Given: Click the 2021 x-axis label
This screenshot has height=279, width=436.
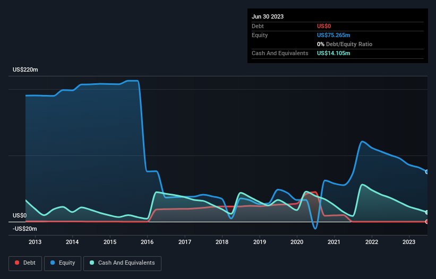Looking at the screenshot, I should coord(334,242).
